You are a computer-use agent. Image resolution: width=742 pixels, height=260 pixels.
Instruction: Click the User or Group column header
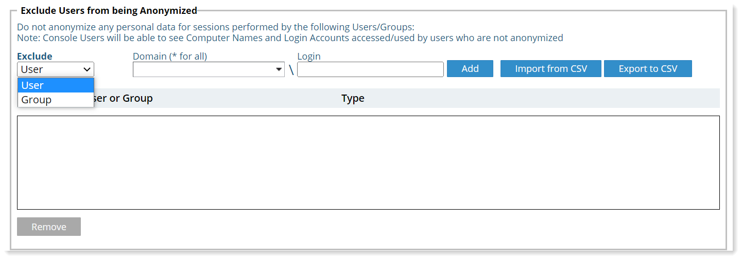point(124,98)
